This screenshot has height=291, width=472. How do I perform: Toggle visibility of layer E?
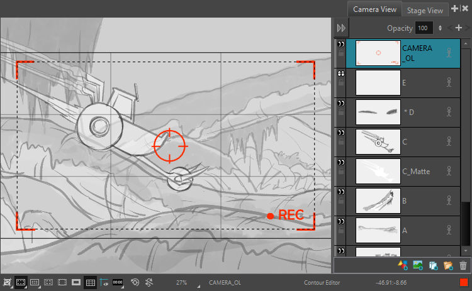[x=341, y=74]
